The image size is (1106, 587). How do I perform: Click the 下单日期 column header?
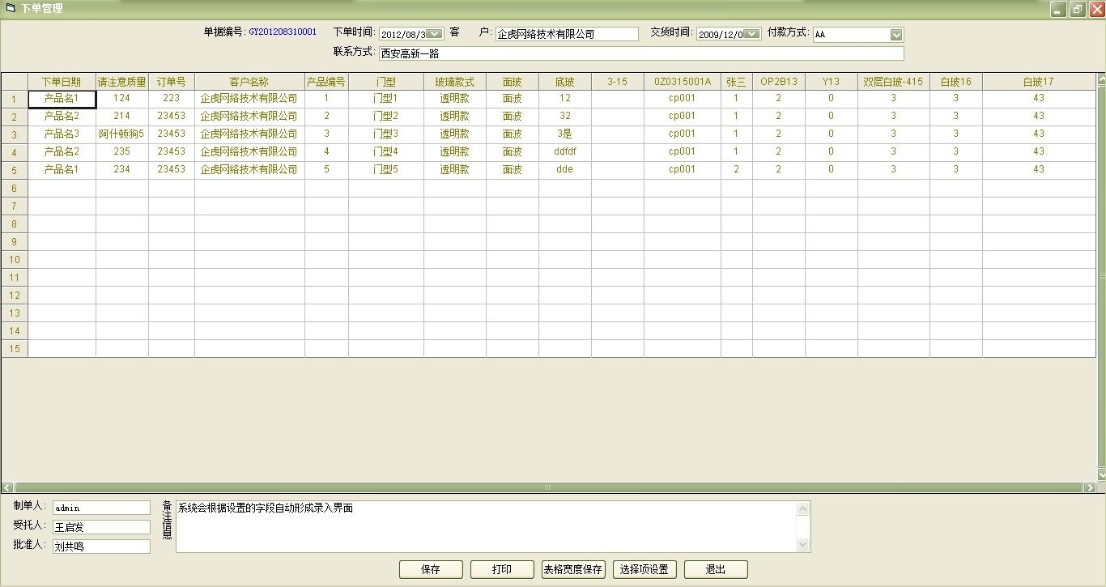pos(62,82)
